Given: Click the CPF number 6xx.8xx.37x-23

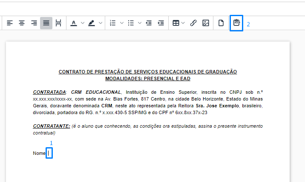Looking at the screenshot, I should pos(191,112).
